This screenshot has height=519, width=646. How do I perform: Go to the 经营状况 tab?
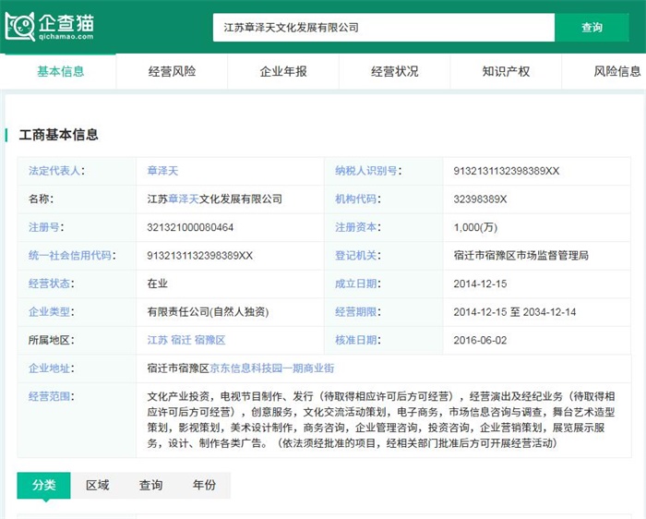[394, 72]
